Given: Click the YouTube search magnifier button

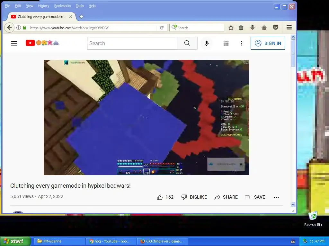Looking at the screenshot, I should tap(187, 43).
